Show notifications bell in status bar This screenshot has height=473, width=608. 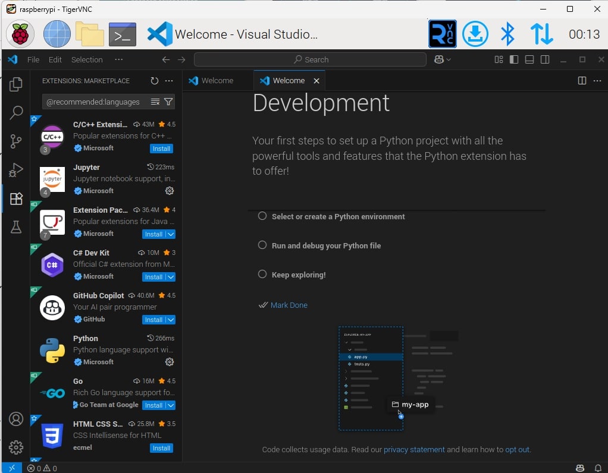click(598, 468)
